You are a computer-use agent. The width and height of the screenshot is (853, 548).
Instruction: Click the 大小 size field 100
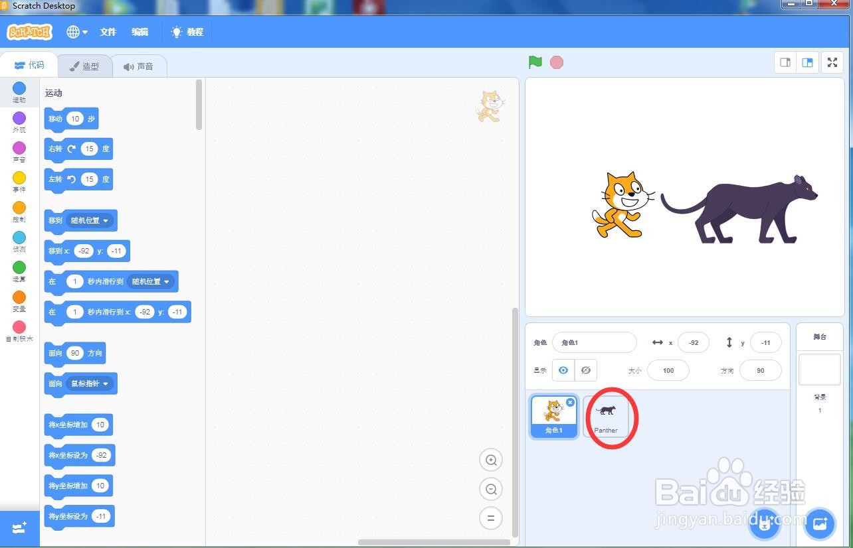click(x=668, y=370)
